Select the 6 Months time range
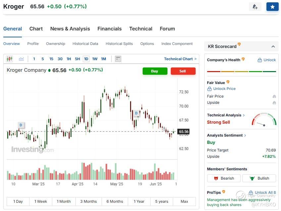281x211 pixels. 115,201
